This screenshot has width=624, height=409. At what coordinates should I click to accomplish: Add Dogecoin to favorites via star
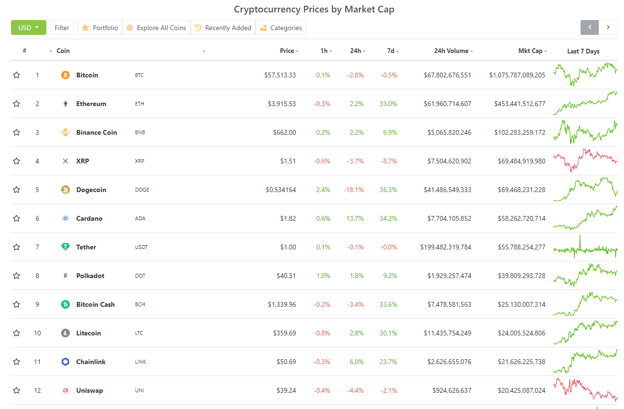(17, 190)
